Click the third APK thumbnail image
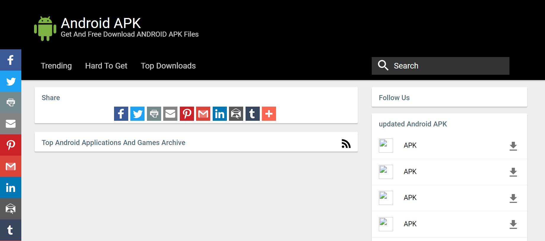The width and height of the screenshot is (545, 241). 386,198
